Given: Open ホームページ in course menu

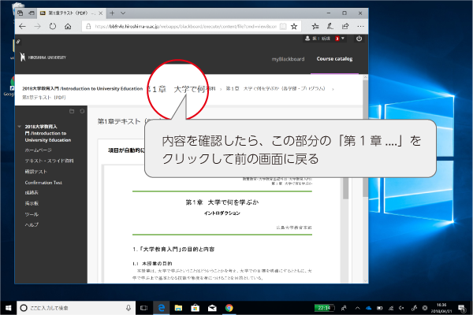Looking at the screenshot, I should point(38,150).
